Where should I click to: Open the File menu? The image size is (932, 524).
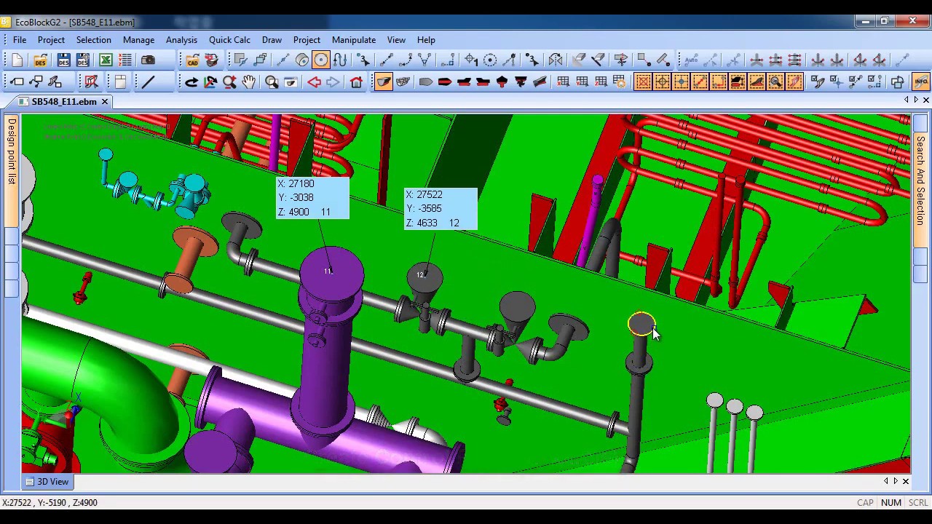(x=20, y=40)
